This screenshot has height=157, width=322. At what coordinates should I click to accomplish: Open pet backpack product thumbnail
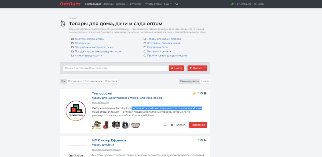click(x=125, y=125)
